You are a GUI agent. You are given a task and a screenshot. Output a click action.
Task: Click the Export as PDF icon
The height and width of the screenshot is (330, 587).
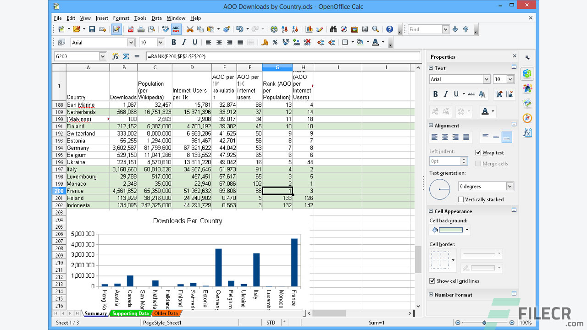(x=131, y=29)
